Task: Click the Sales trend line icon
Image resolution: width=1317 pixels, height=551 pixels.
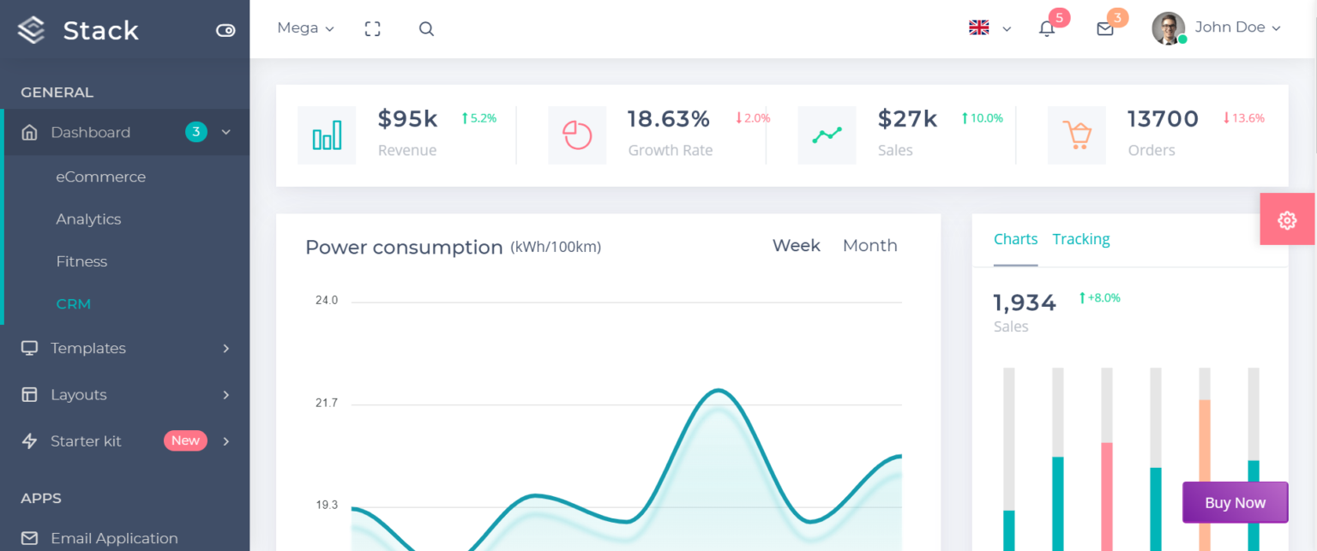Action: click(827, 135)
